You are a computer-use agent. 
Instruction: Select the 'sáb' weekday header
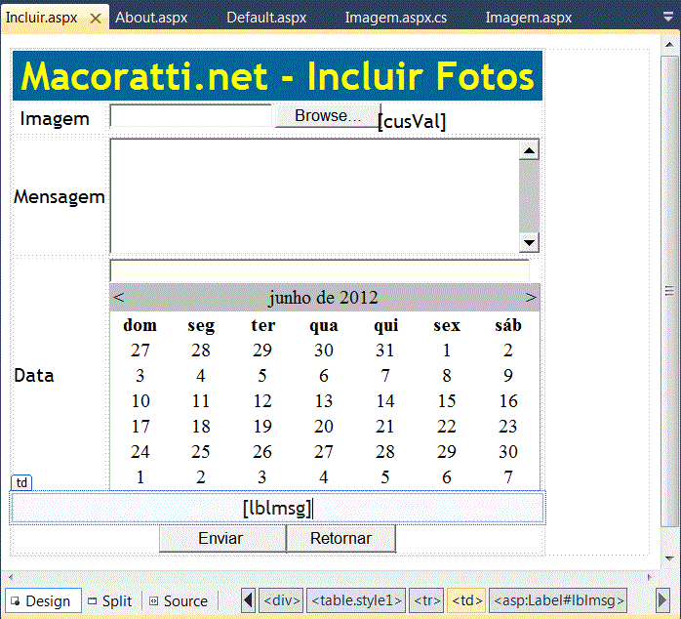pos(508,325)
